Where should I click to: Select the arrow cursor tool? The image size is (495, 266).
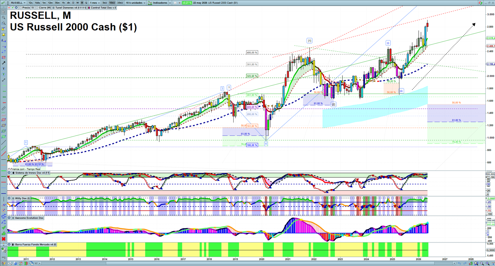point(4,12)
